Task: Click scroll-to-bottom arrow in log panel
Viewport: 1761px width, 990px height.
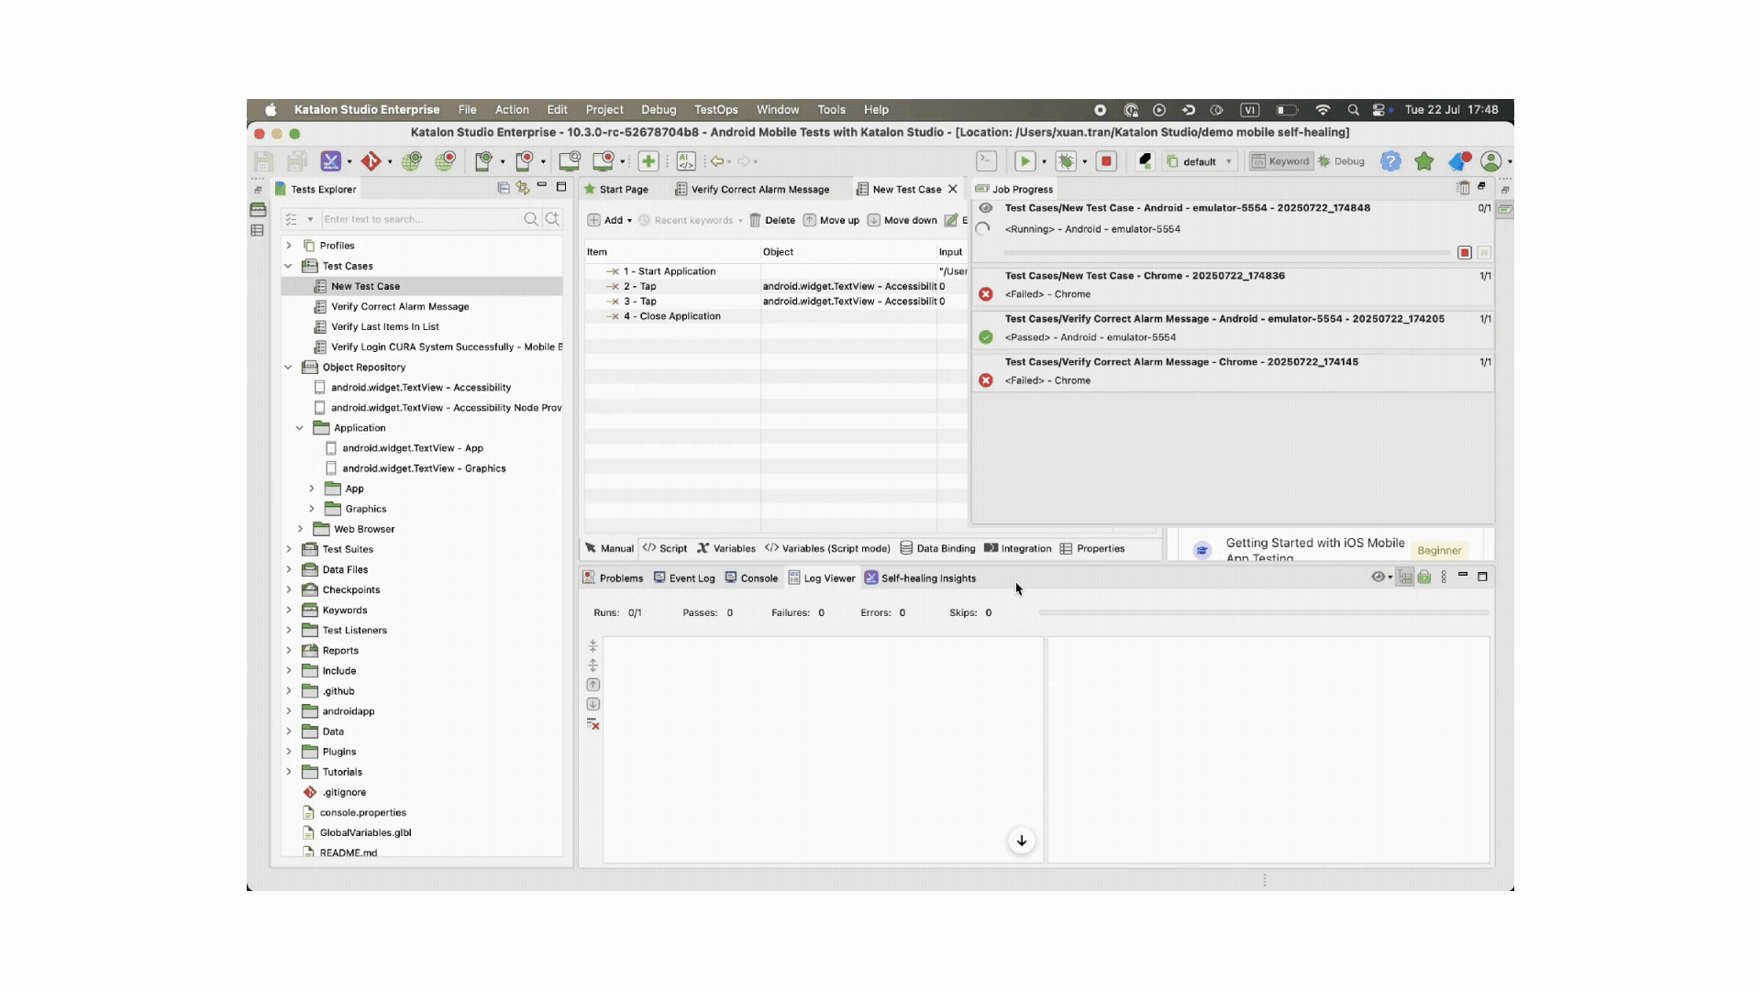Action: pyautogui.click(x=1021, y=841)
